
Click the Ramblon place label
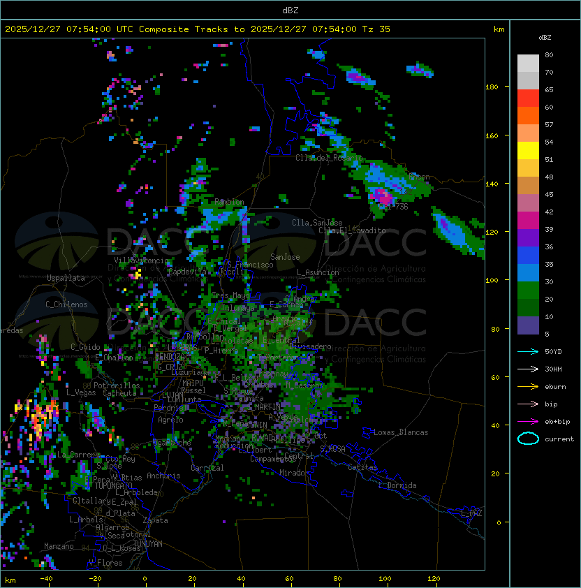click(x=229, y=202)
